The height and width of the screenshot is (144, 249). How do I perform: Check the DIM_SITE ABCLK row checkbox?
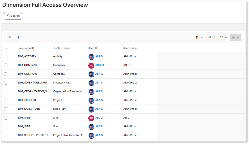tap(6, 118)
